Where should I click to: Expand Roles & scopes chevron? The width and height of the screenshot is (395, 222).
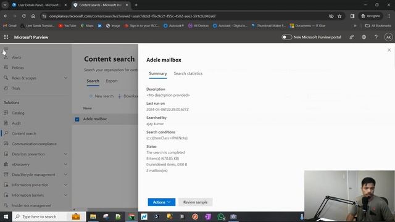click(65, 78)
